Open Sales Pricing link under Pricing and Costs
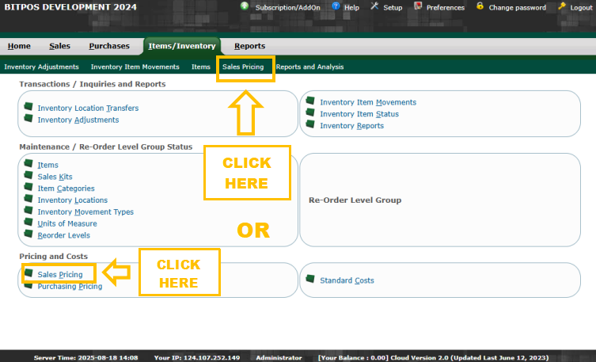This screenshot has height=362, width=596. (x=59, y=275)
